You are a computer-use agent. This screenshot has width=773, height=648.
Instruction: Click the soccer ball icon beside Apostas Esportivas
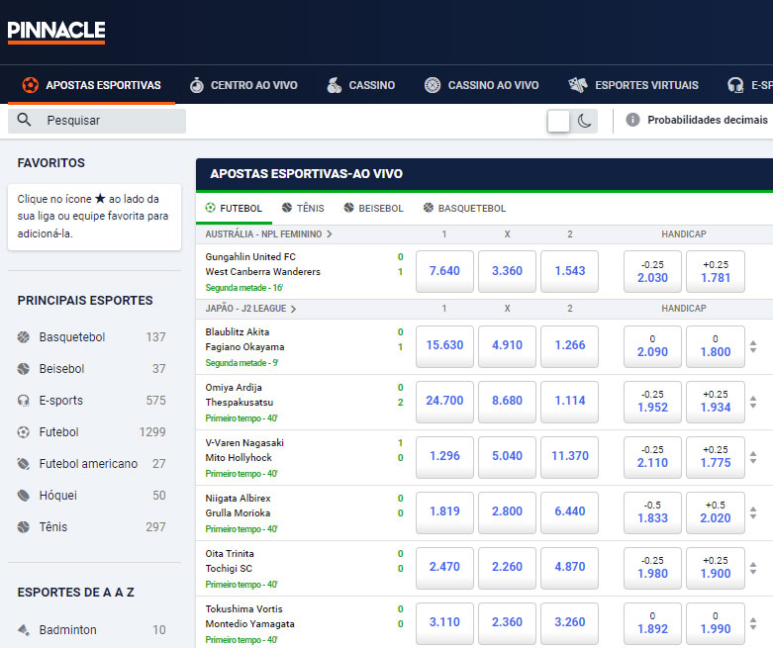(x=30, y=85)
